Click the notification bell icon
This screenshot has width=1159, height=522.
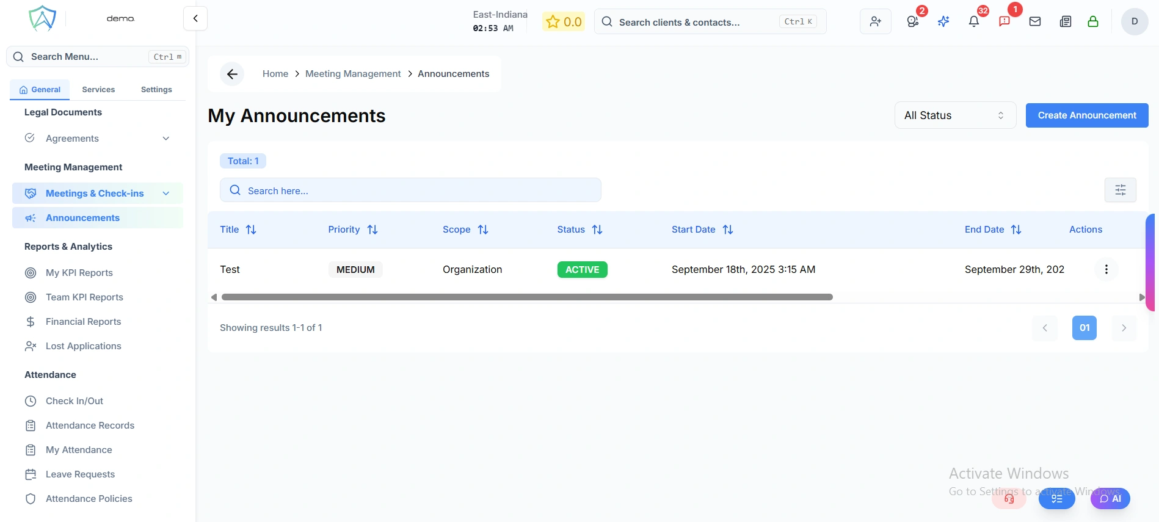click(973, 22)
